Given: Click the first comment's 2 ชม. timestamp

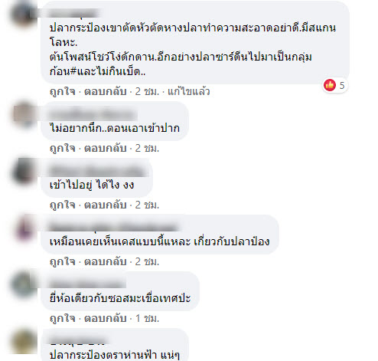Looking at the screenshot, I should (147, 91).
